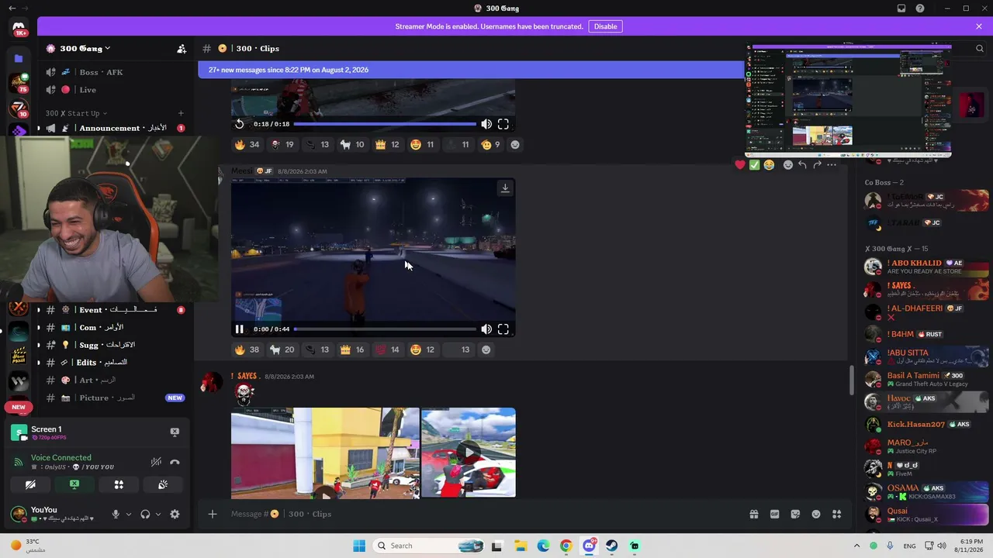Invite people to 300 Gang server

point(182,49)
